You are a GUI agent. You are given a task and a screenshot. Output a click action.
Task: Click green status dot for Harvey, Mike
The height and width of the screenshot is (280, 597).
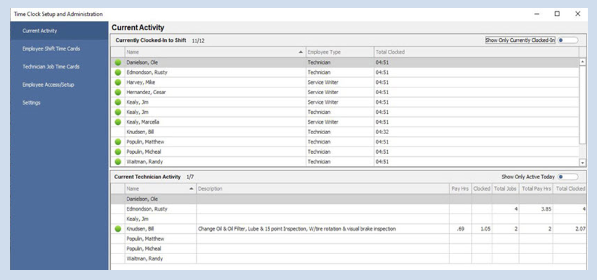[118, 82]
